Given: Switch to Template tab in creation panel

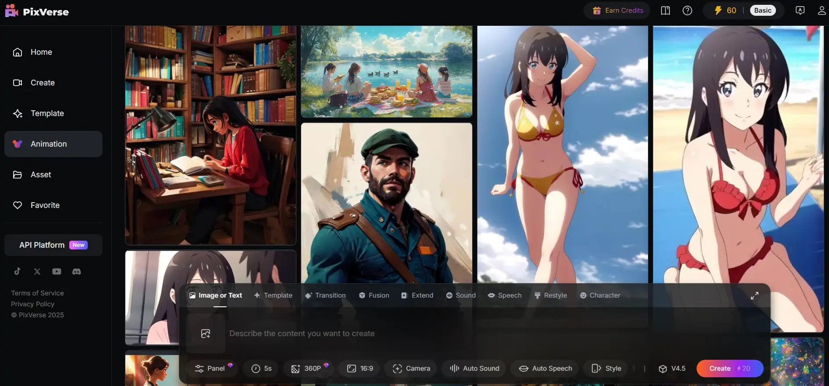Looking at the screenshot, I should (x=273, y=295).
